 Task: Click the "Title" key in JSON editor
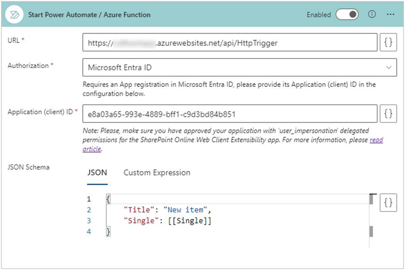coord(139,210)
